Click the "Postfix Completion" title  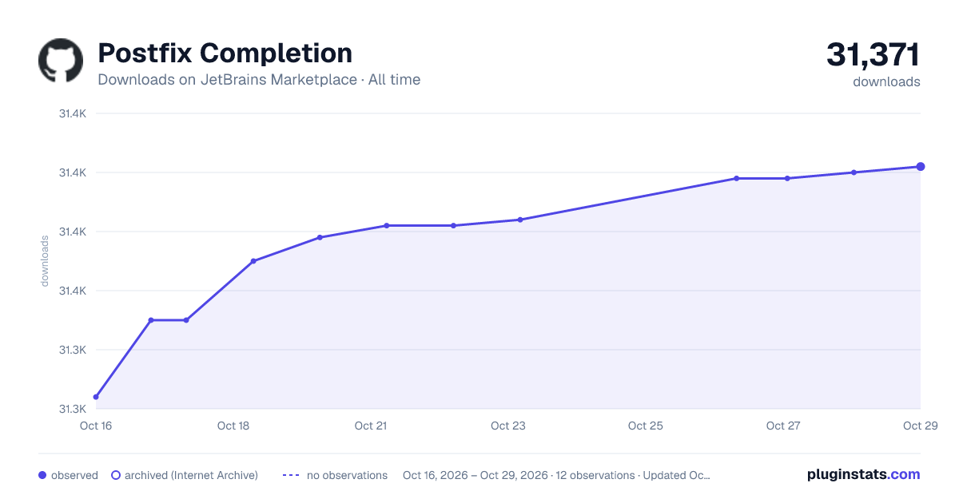coord(225,53)
